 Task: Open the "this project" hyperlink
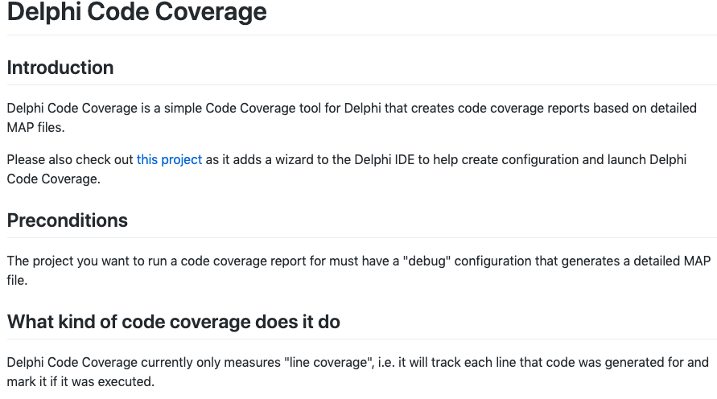click(x=169, y=159)
